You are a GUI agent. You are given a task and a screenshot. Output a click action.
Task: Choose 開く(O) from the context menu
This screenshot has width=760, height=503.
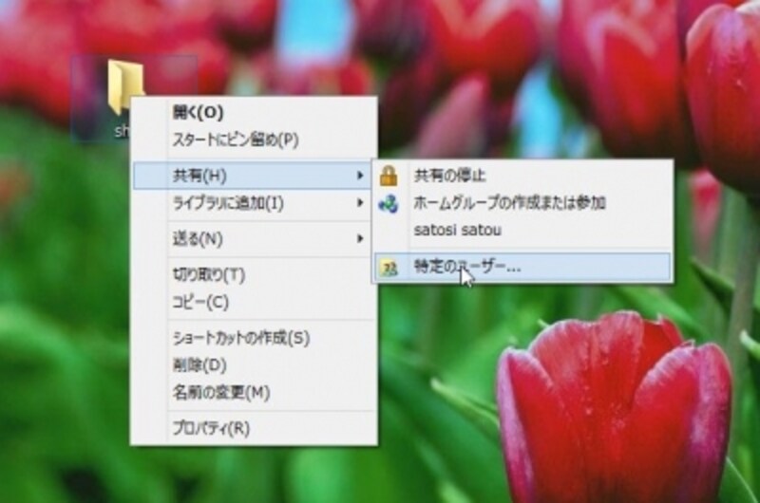(255, 112)
